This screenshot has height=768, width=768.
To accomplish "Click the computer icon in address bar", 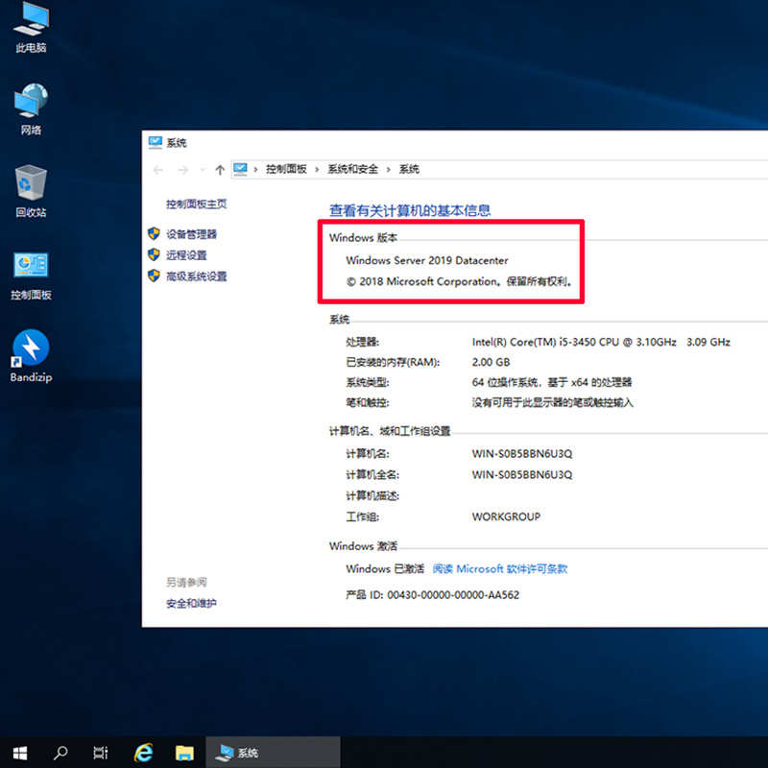I will click(241, 169).
